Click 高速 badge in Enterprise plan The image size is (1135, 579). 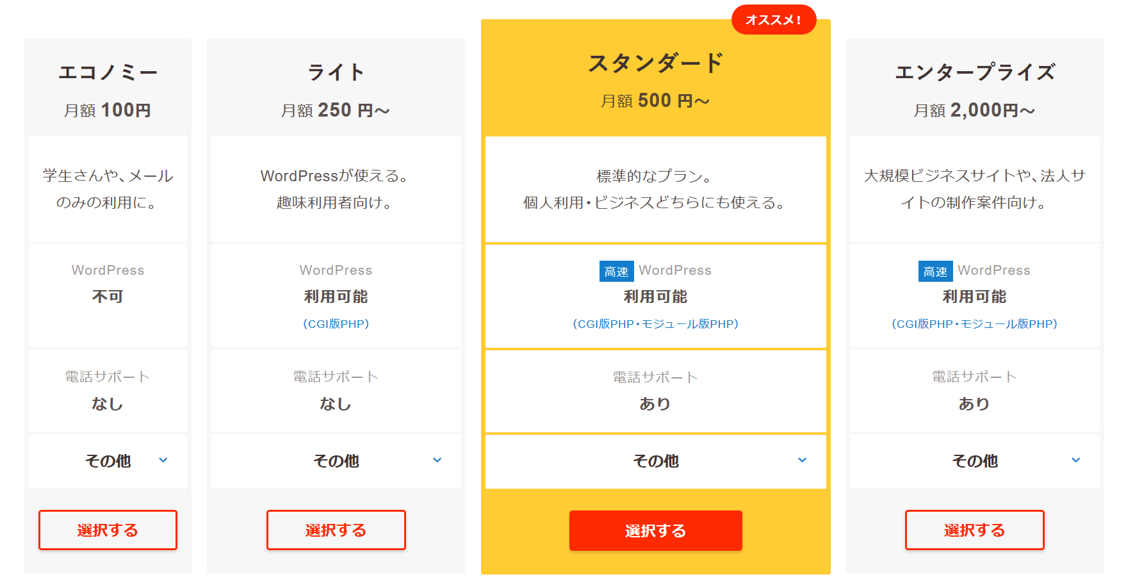click(x=935, y=272)
